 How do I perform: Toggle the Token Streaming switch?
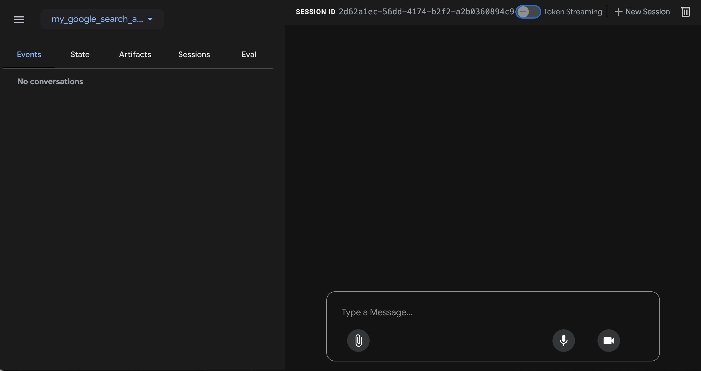[528, 12]
